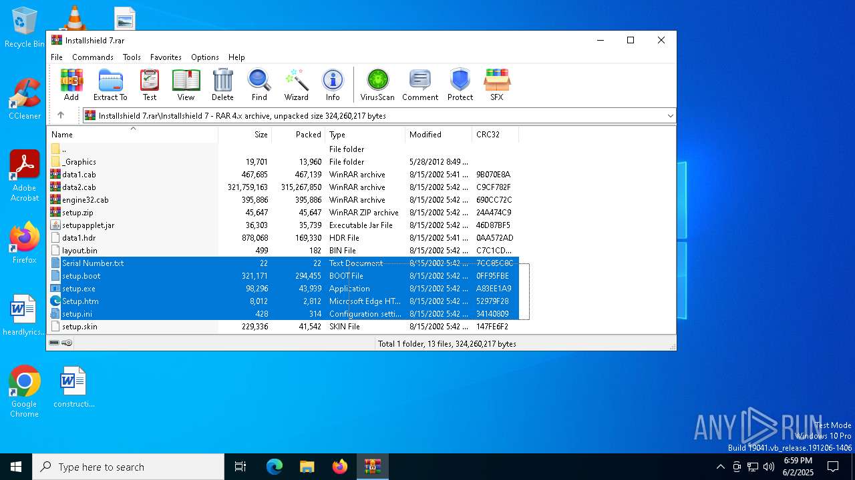Select data1.cab file
The image size is (855, 480).
[283, 175]
